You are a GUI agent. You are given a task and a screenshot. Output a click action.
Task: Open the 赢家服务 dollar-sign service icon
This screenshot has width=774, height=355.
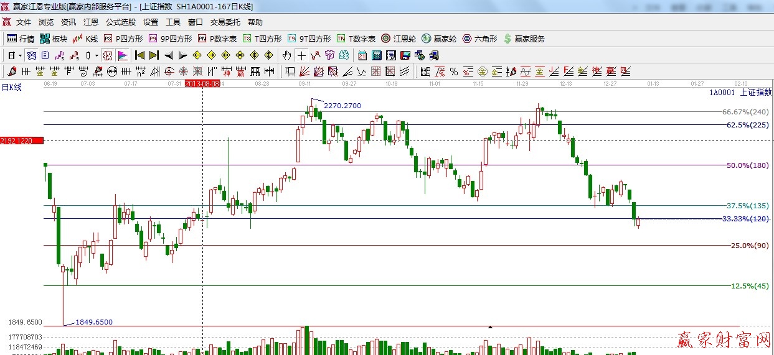point(524,39)
